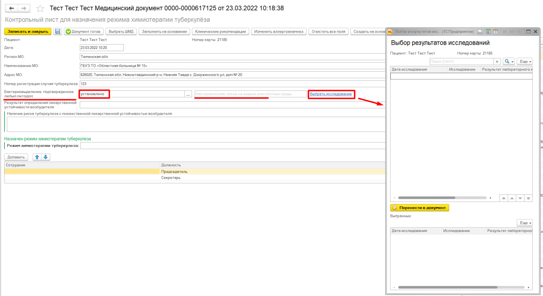Screen dimensions: 543x296
Task: Click the printer icon in popup title bar
Action: 480,31
